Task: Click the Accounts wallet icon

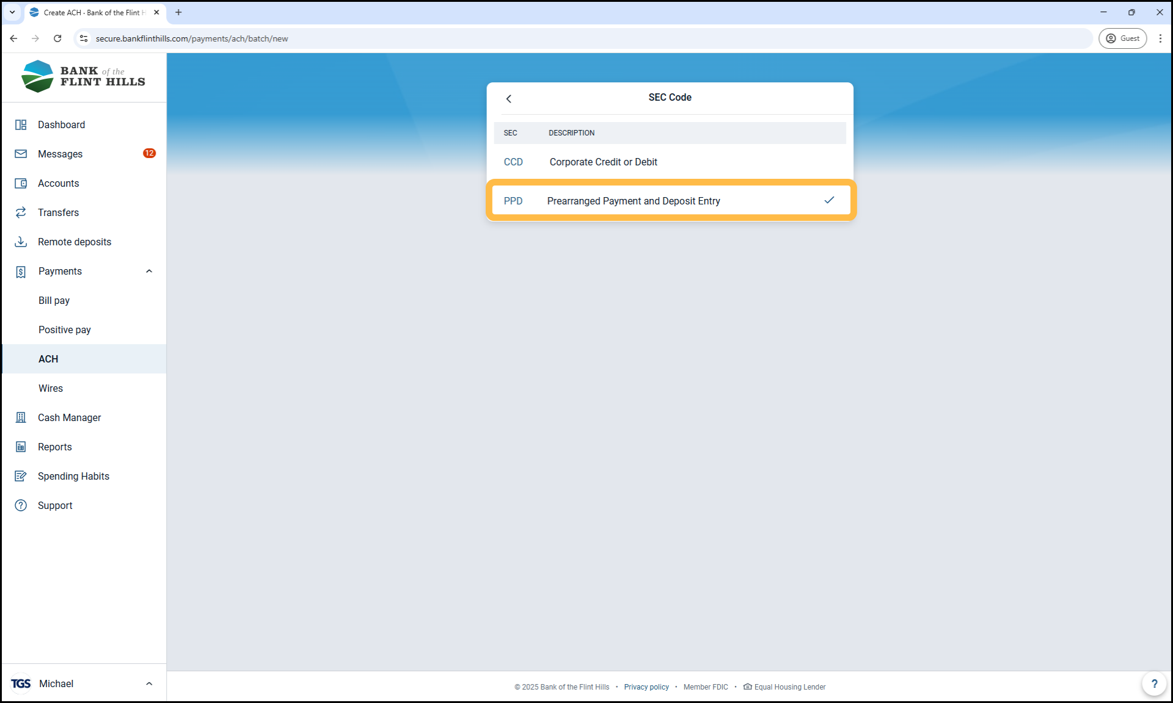Action: (21, 183)
